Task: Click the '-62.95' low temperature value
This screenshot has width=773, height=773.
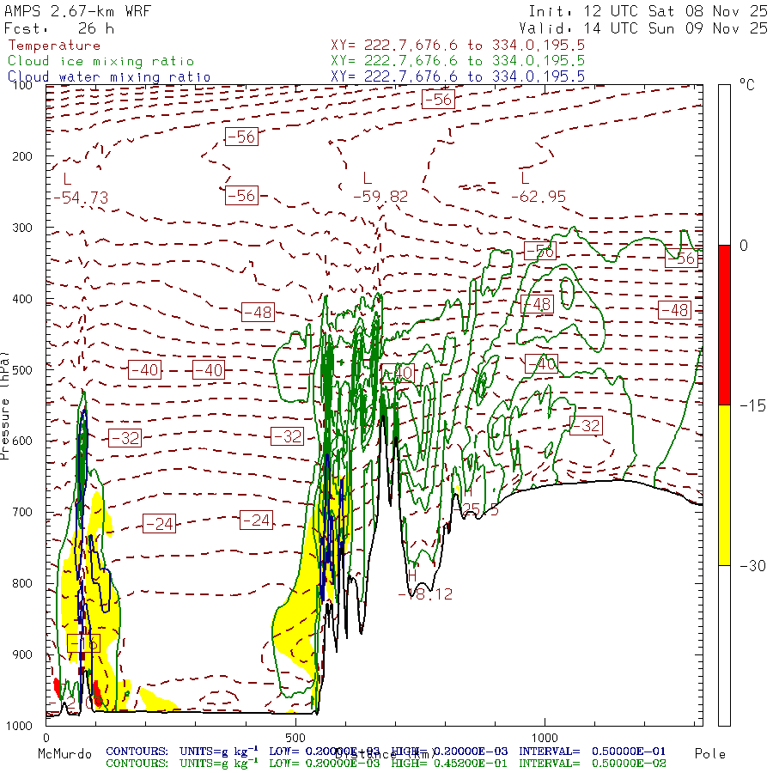Action: click(539, 197)
